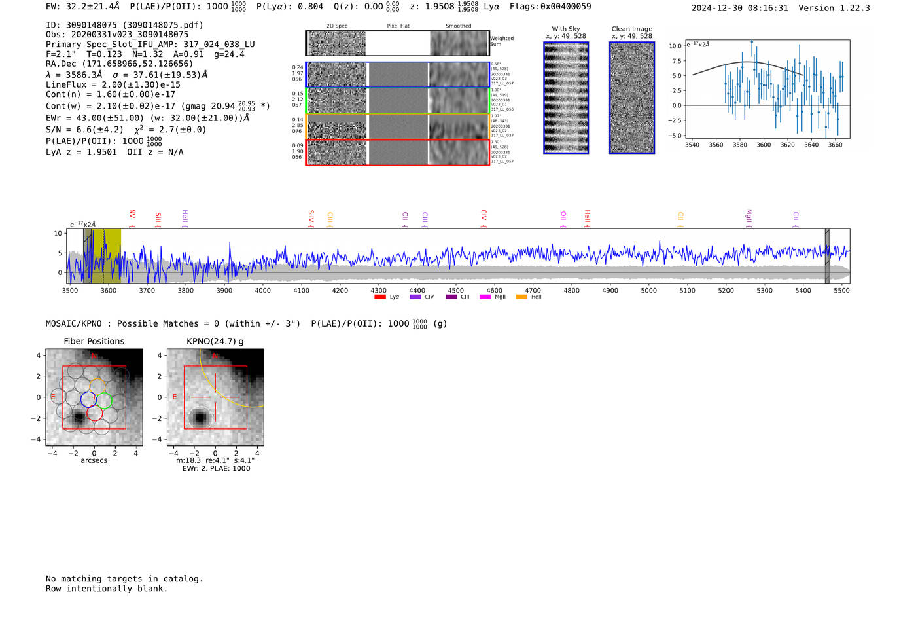The width and height of the screenshot is (916, 624).
Task: Select the SiIV line marker above spectrum
Action: pos(311,219)
